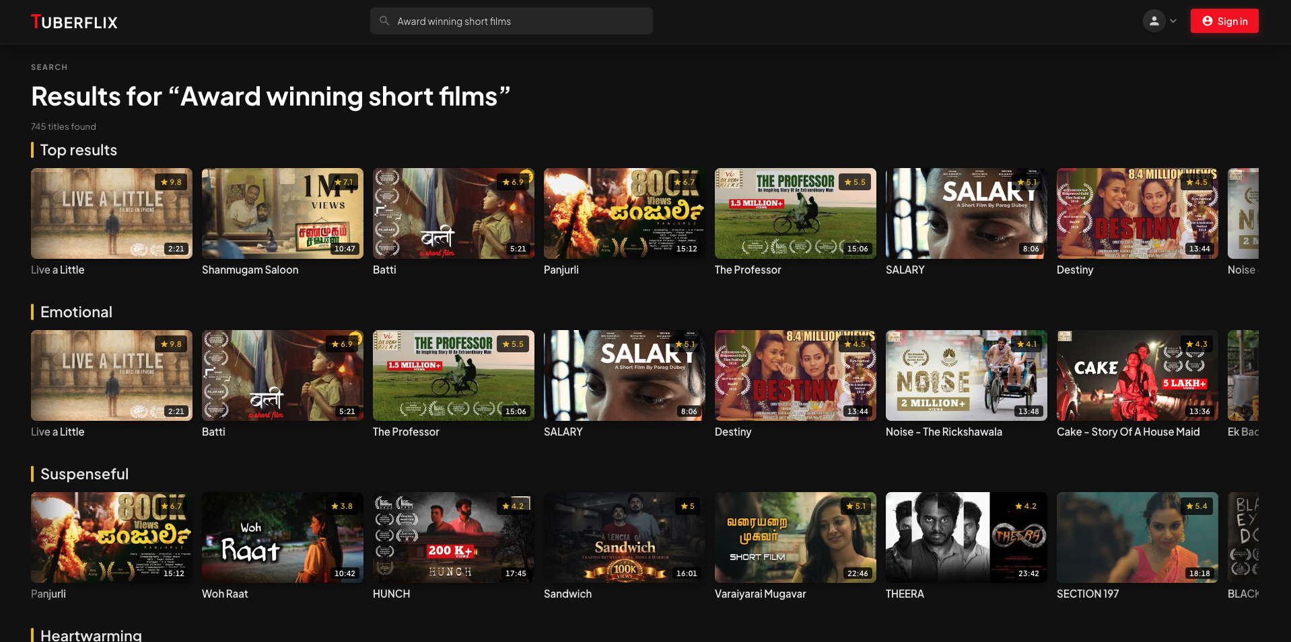Open Panjurli thumbnail in Suspenseful row

(112, 537)
